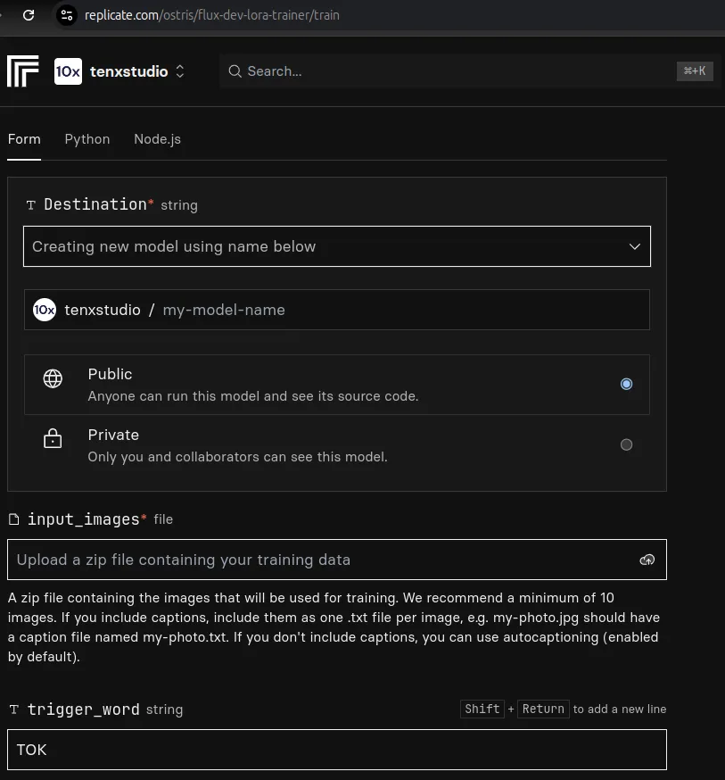This screenshot has width=725, height=780.
Task: Switch to the Node.js tab
Action: pyautogui.click(x=157, y=139)
